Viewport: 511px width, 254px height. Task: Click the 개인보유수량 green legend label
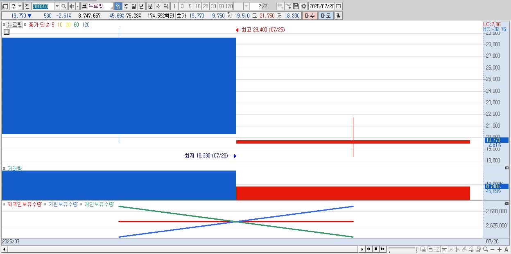[x=99, y=204]
